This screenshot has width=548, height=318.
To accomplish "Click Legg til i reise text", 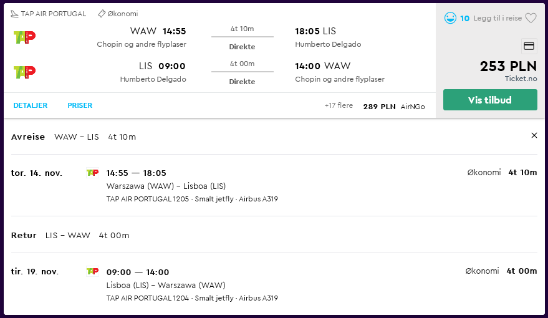I will (498, 18).
